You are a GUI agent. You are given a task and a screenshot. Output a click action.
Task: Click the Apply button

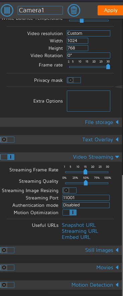(x=111, y=10)
